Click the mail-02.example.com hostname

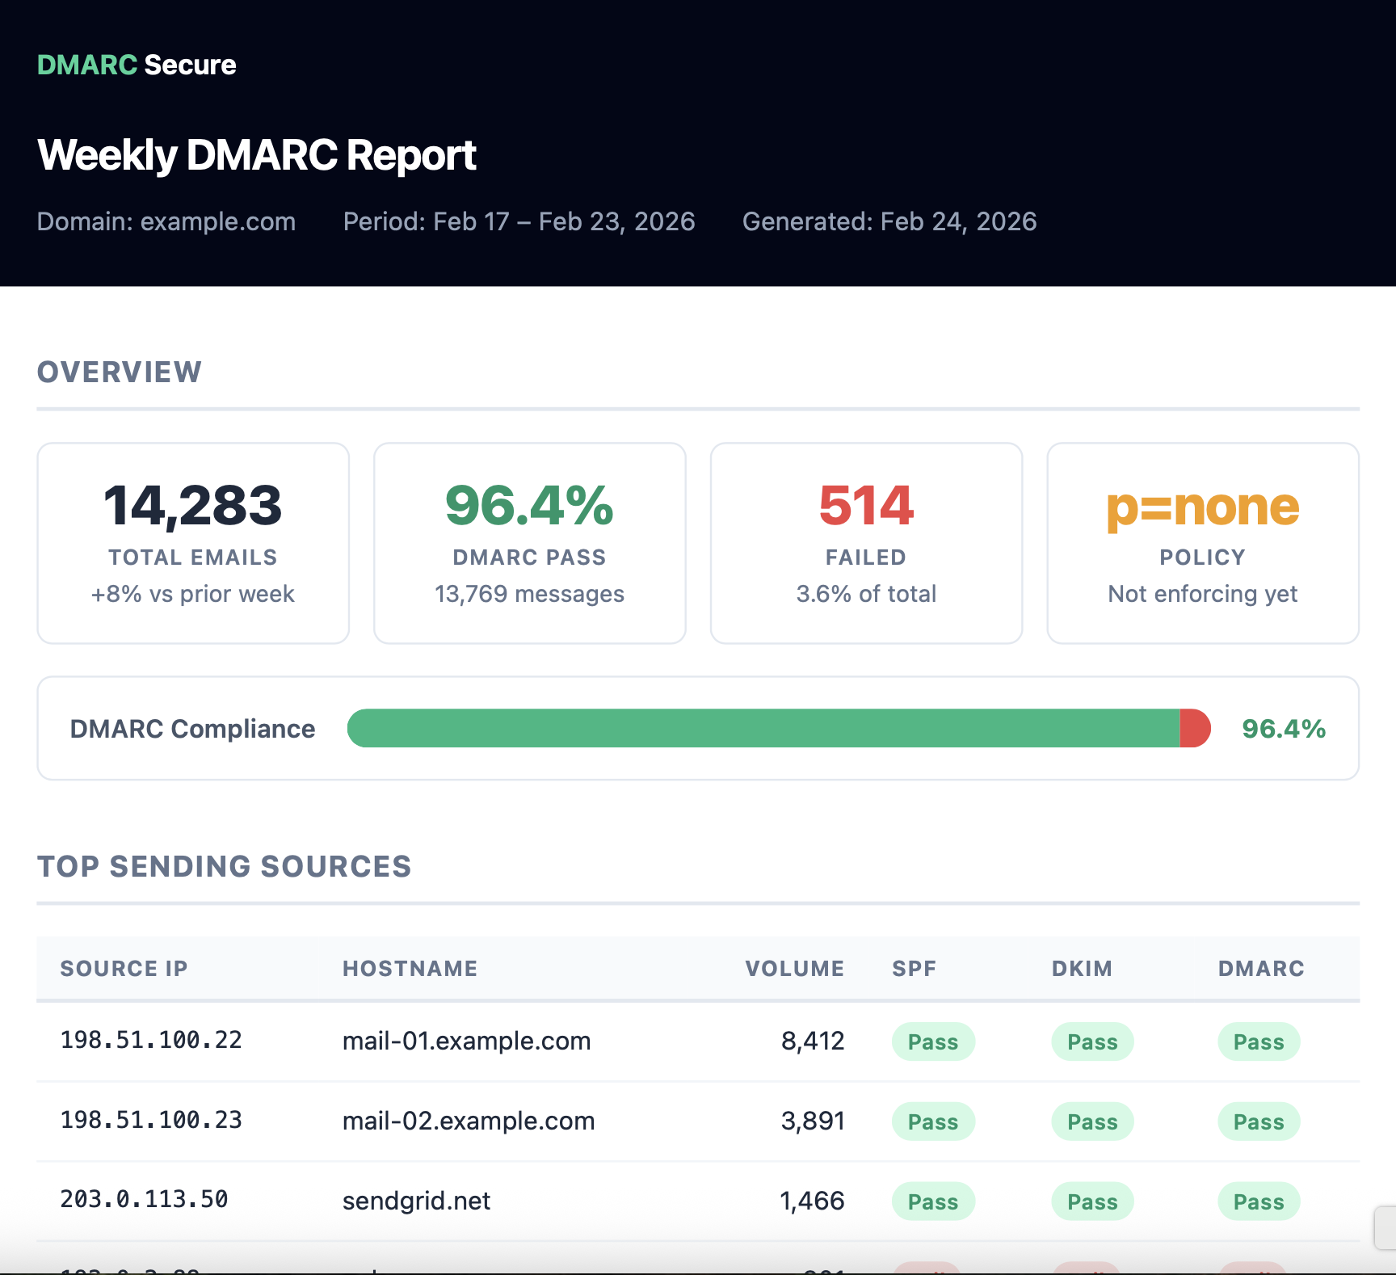(x=469, y=1121)
